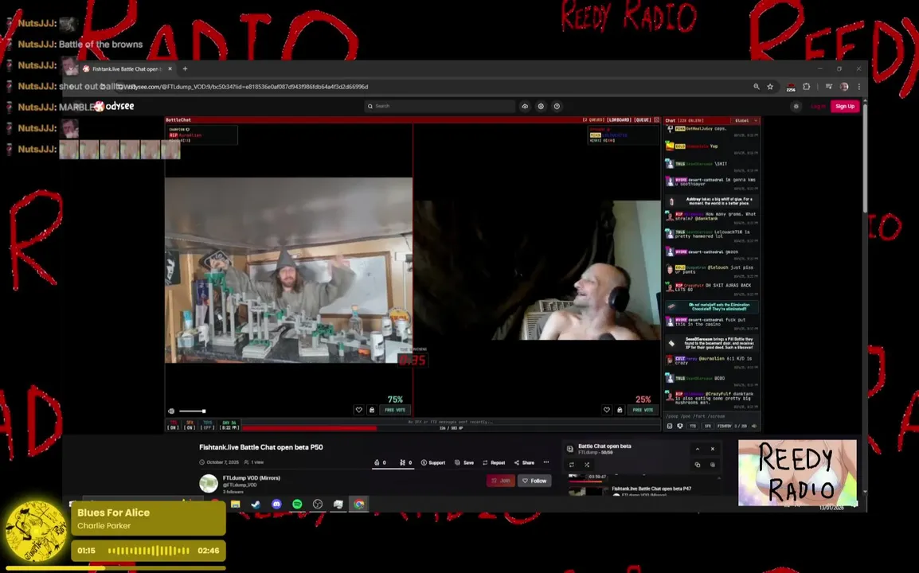
Task: Click the Follow button
Action: (534, 481)
